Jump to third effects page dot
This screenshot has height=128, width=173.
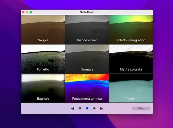point(94,108)
